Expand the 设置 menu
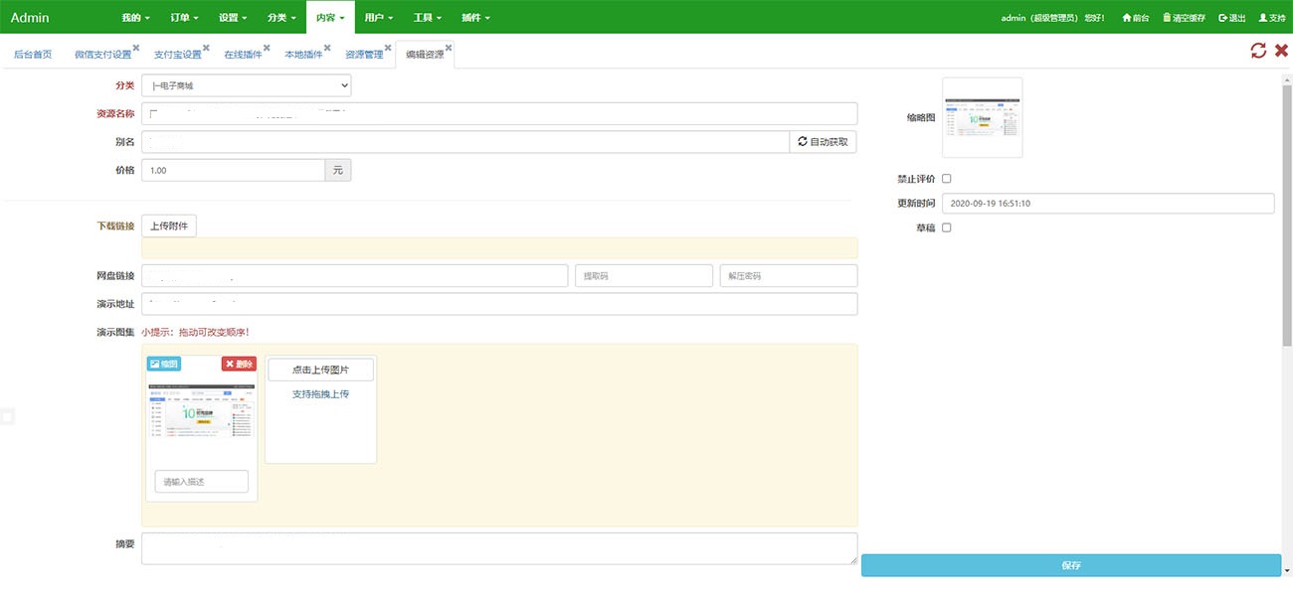Viewport: 1293px width, 597px height. [233, 18]
